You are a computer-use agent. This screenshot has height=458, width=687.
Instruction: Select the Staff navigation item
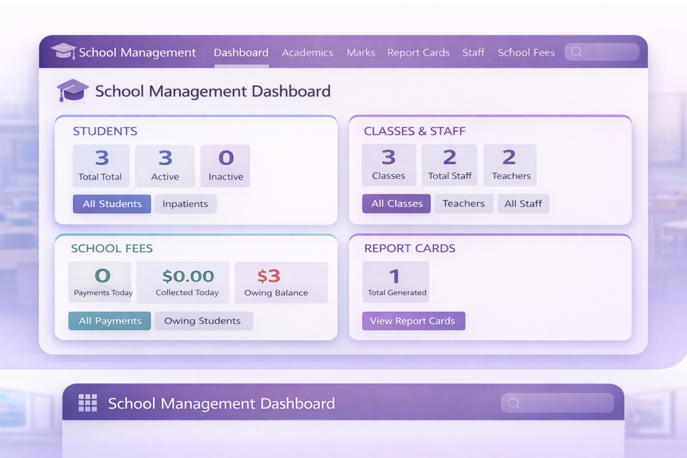coord(473,52)
